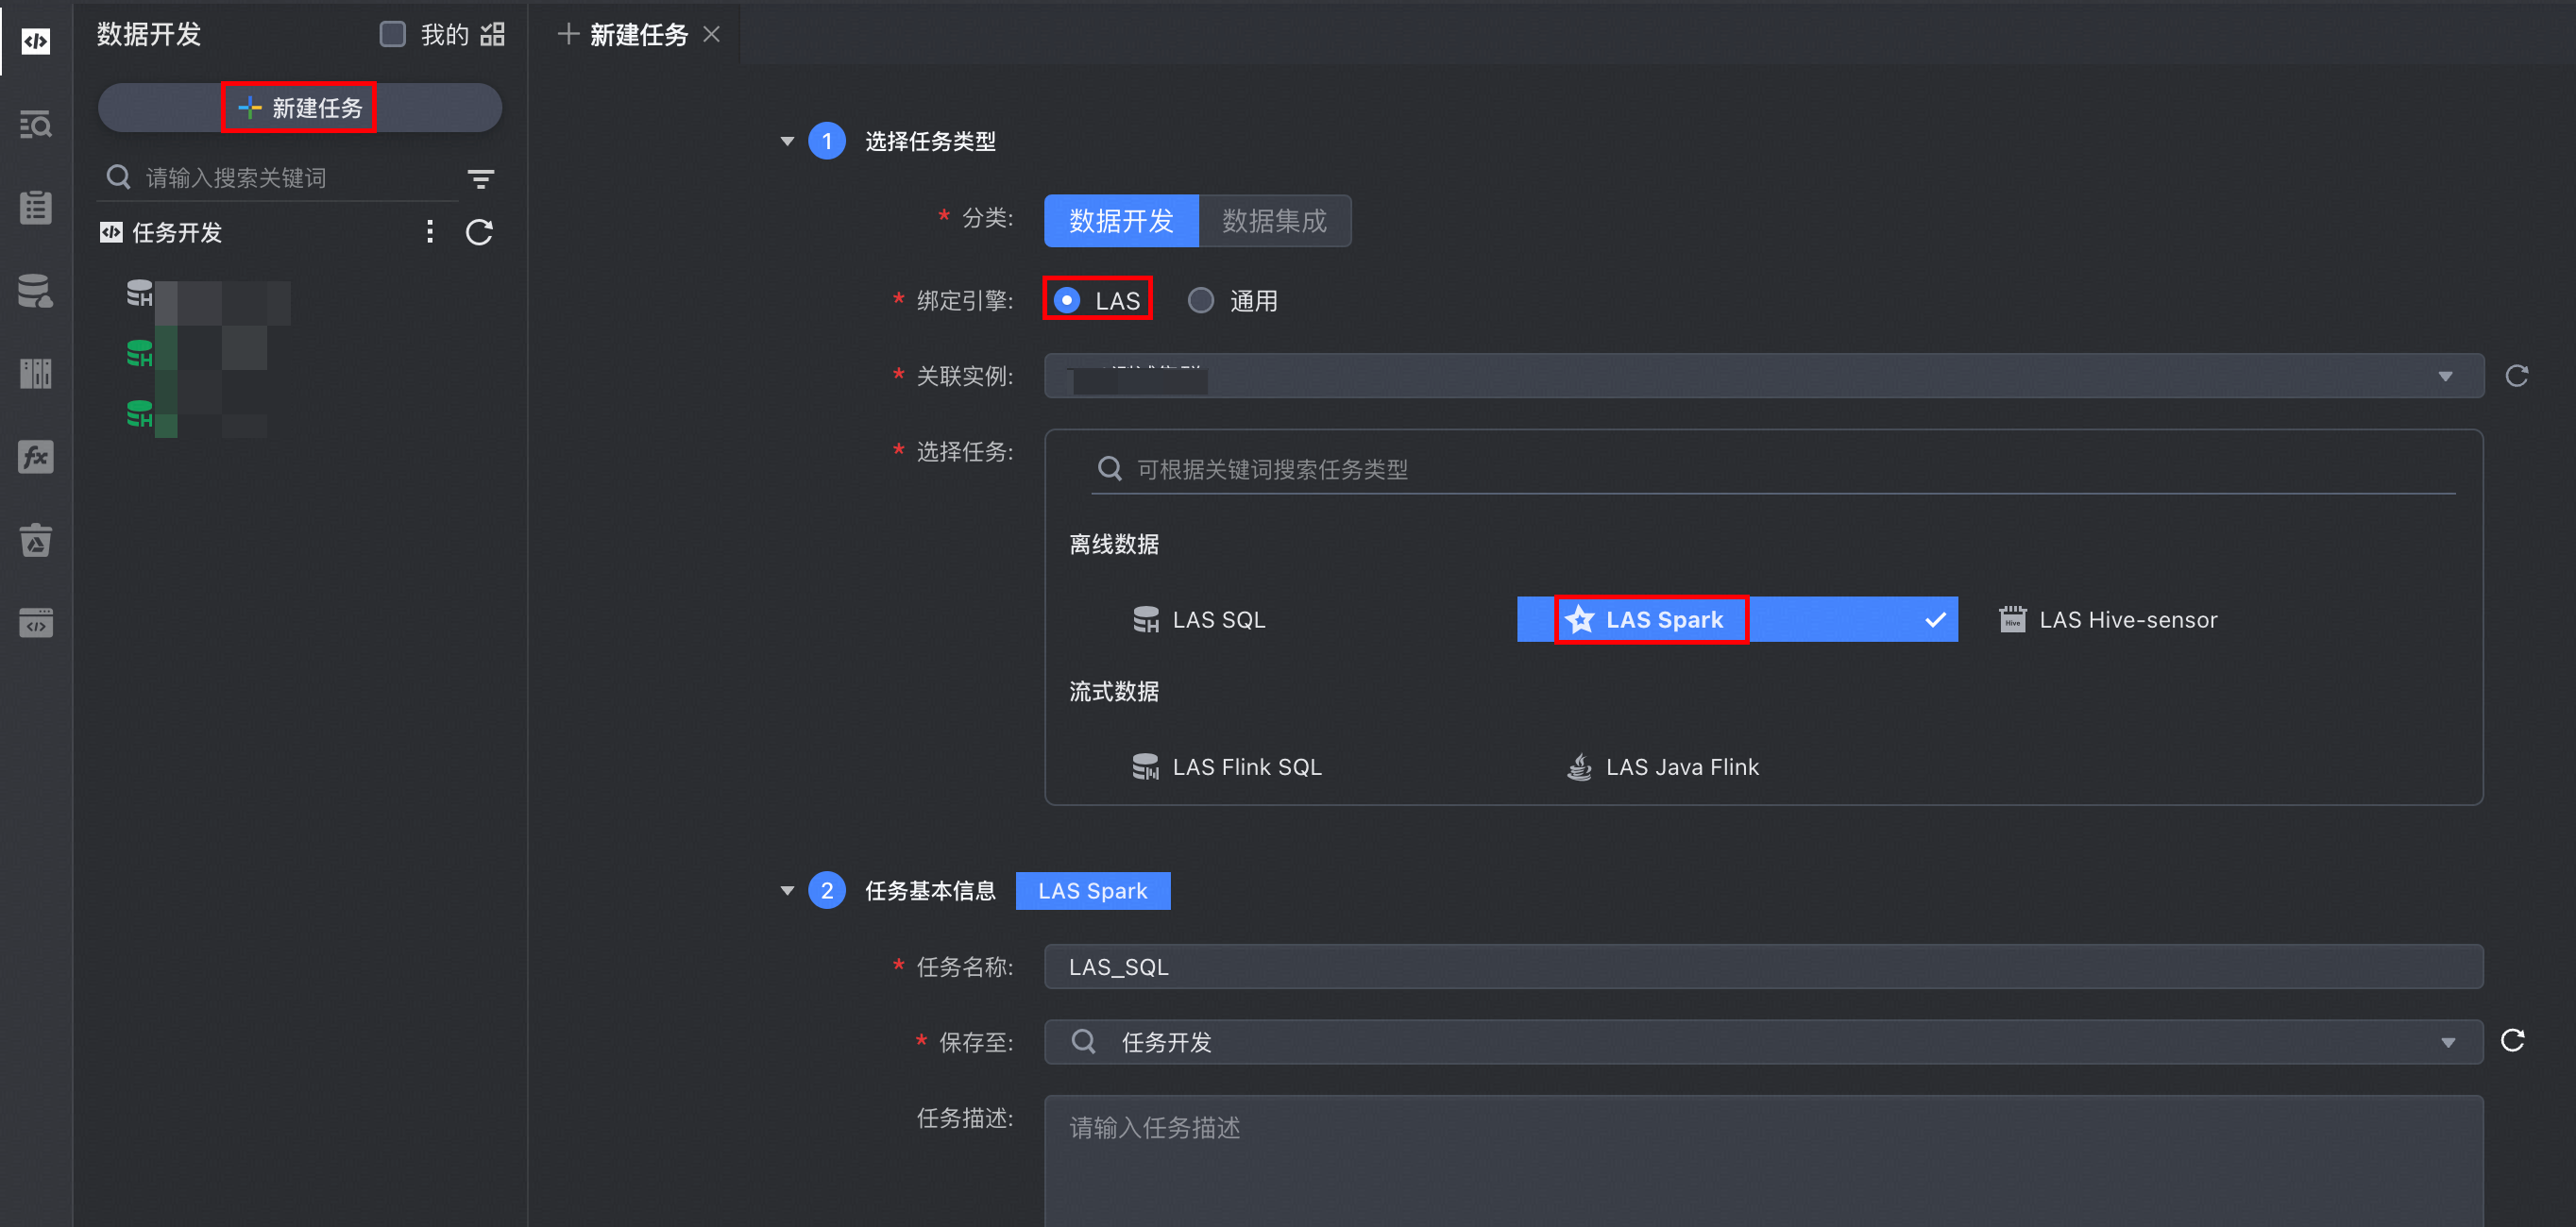The image size is (2576, 1227).
Task: Open the 关联实例 dropdown
Action: (x=1763, y=376)
